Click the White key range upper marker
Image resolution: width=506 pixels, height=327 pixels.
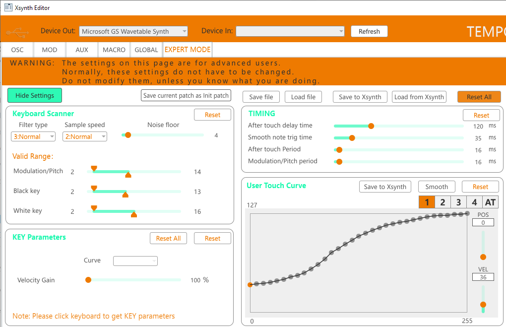point(134,214)
